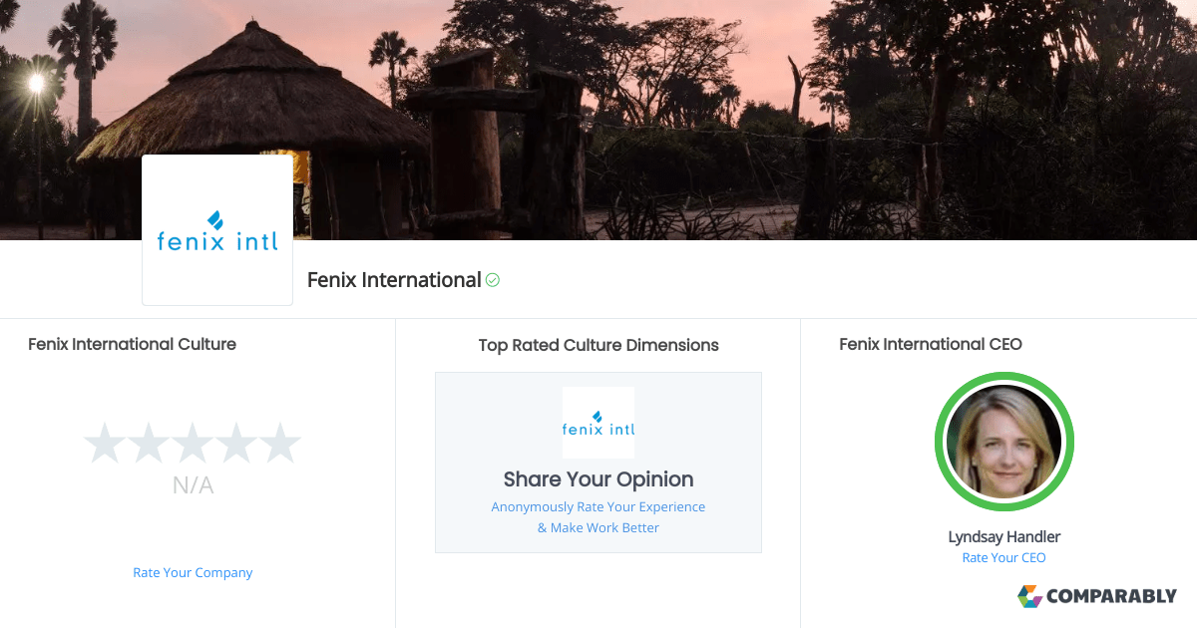Click the Comparably logo icon
The height and width of the screenshot is (628, 1197).
coord(1028,596)
